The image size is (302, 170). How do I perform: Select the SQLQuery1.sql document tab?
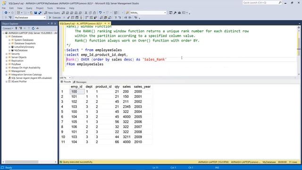tap(81, 24)
